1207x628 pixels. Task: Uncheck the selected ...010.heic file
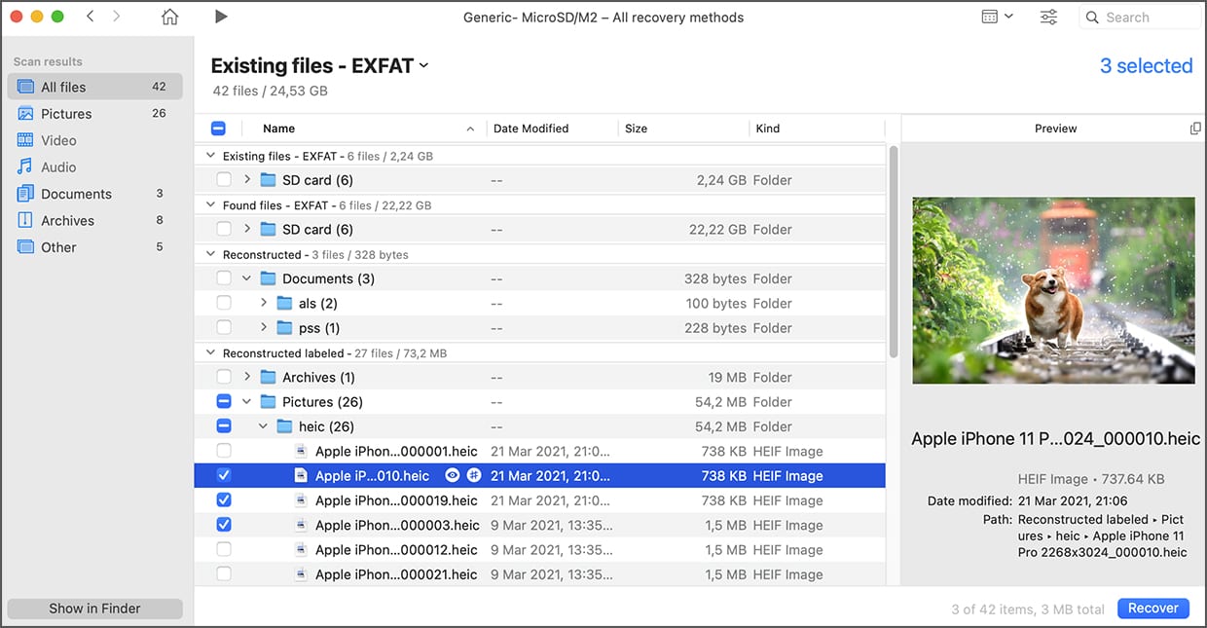[224, 476]
